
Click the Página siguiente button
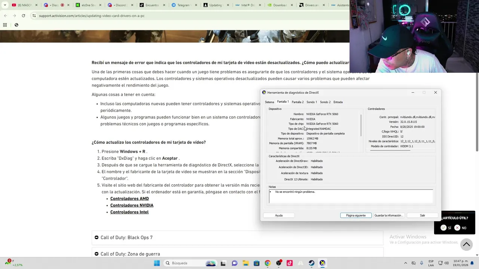(356, 216)
